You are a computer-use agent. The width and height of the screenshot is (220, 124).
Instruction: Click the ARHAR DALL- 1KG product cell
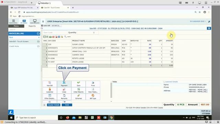(91, 51)
